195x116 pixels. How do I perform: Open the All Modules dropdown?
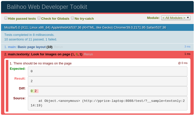tap(176, 18)
